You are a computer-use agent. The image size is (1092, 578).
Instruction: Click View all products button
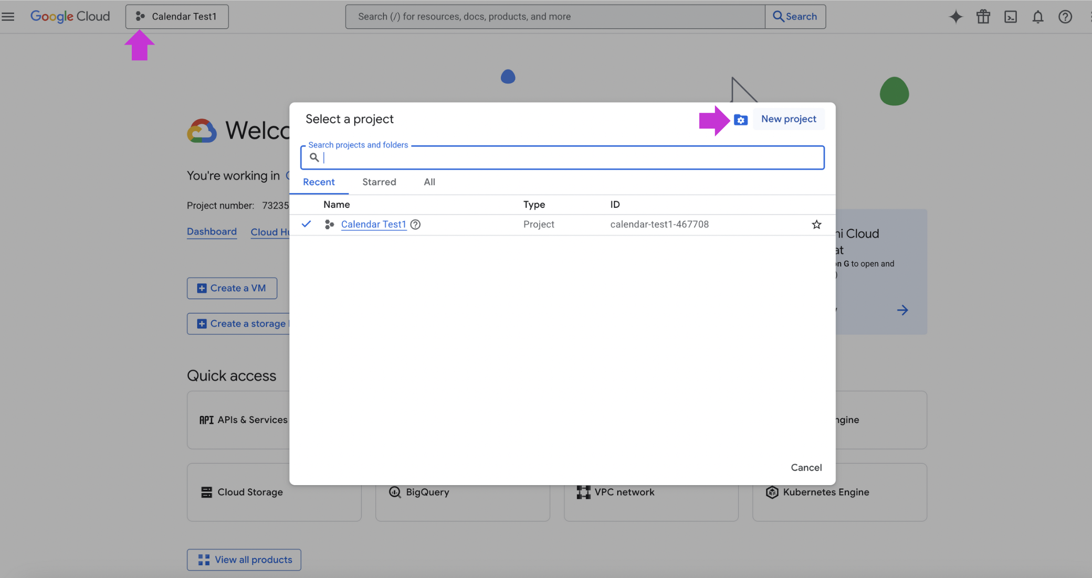tap(244, 560)
